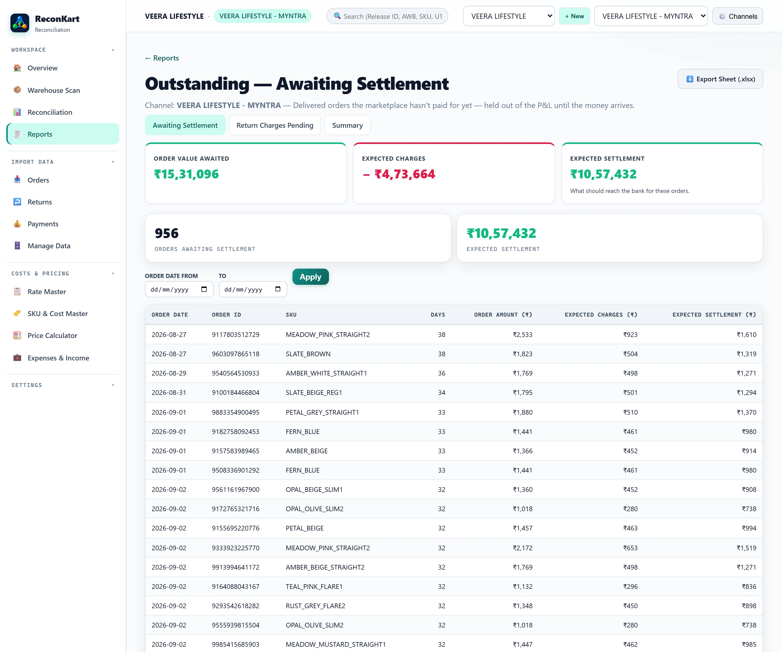Open Rate Master clipboard icon
This screenshot has width=782, height=652.
[x=17, y=291]
